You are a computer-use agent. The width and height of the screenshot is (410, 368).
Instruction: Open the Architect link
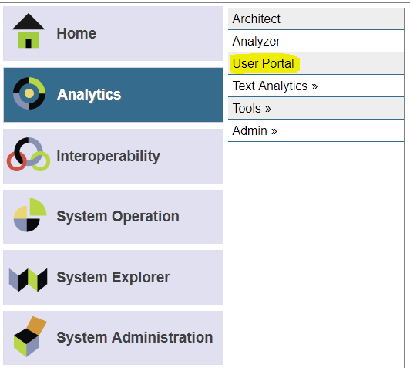tap(256, 19)
